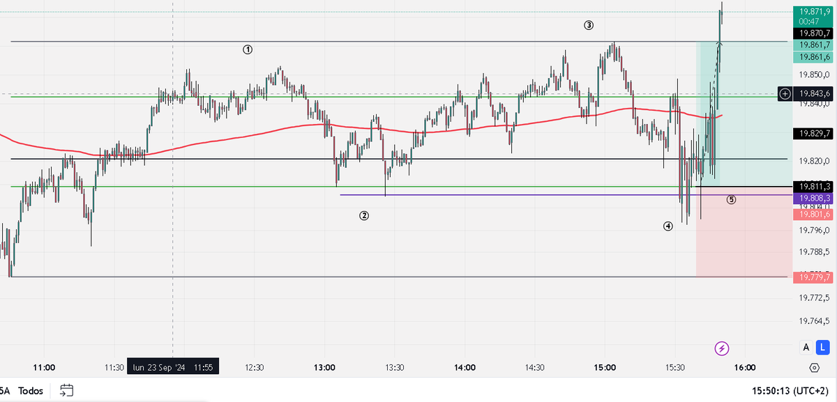The image size is (837, 402).
Task: Click the 14:30 time axis label
Action: point(535,367)
